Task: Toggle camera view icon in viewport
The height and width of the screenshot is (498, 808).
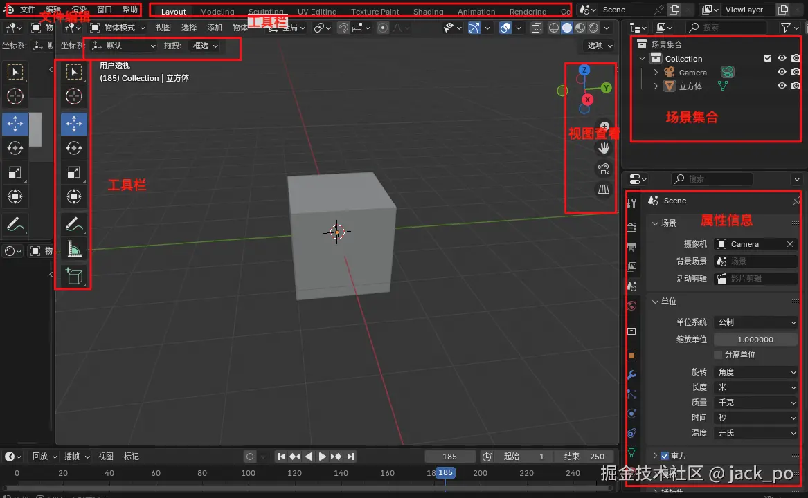Action: tap(604, 169)
